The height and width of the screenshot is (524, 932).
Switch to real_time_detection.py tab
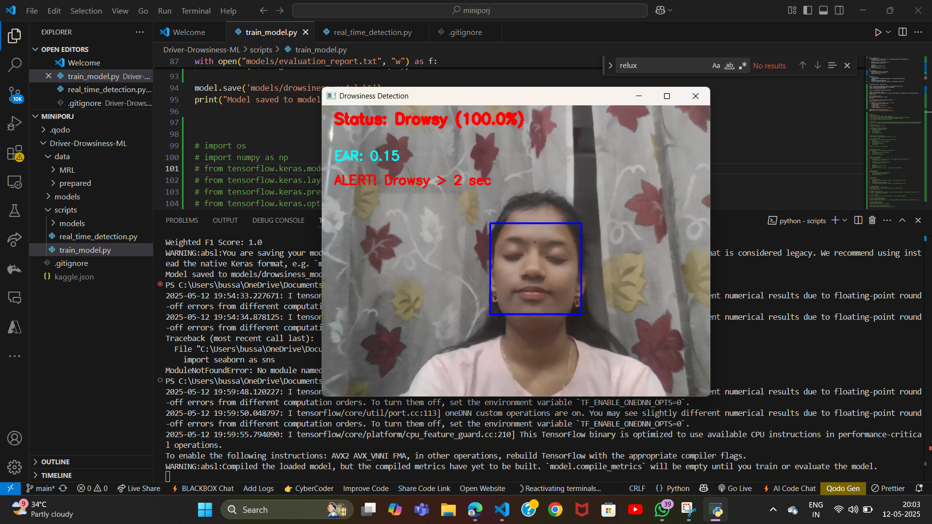tap(372, 32)
